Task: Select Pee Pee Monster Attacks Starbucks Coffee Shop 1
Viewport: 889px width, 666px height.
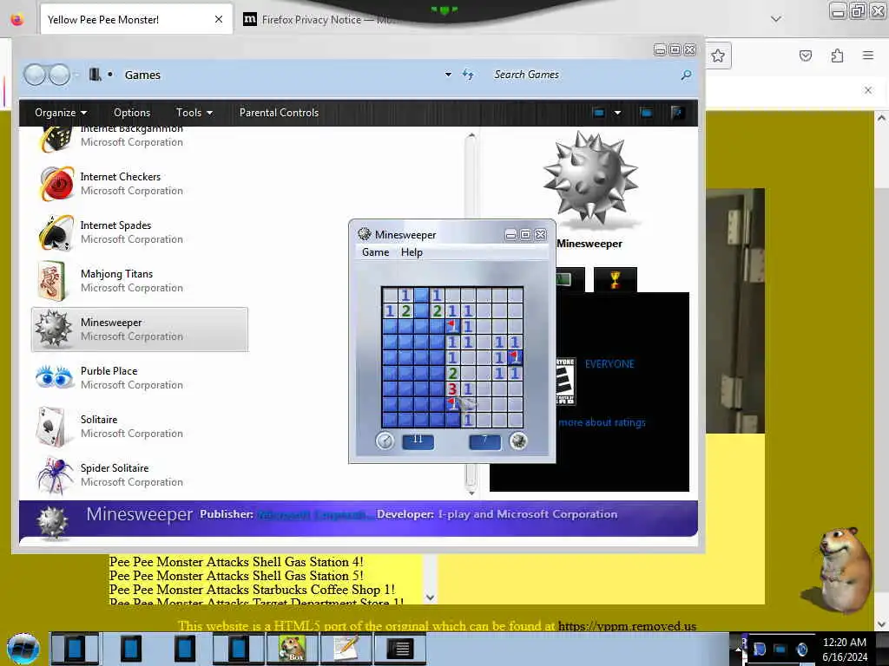Action: pos(252,589)
